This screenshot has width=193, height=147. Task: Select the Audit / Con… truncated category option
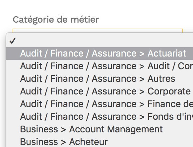point(99,66)
